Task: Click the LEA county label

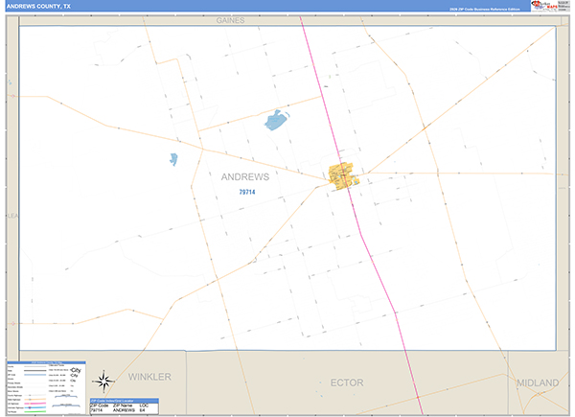Action: (12, 216)
